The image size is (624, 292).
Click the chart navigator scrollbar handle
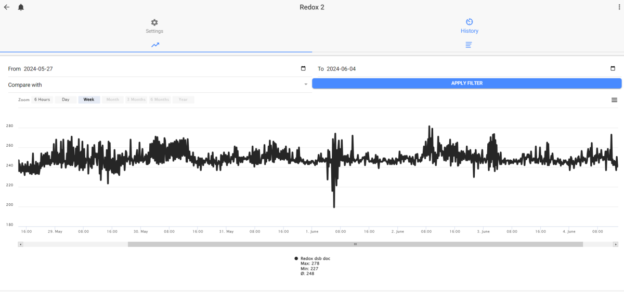click(x=355, y=244)
